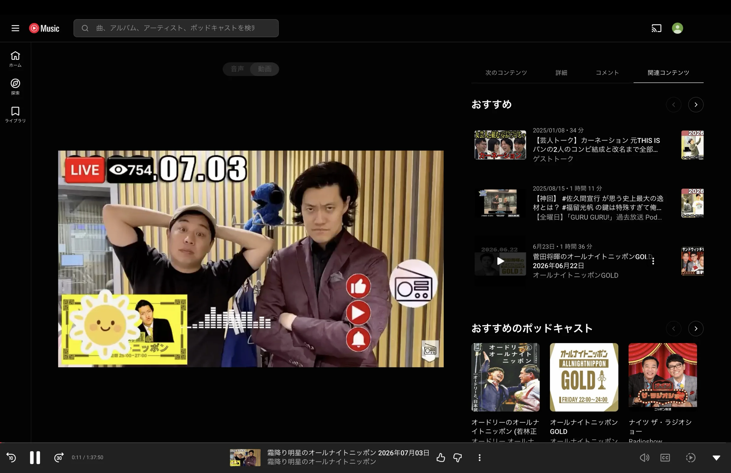
Task: Open ライブラリ in the sidebar
Action: coord(15,114)
